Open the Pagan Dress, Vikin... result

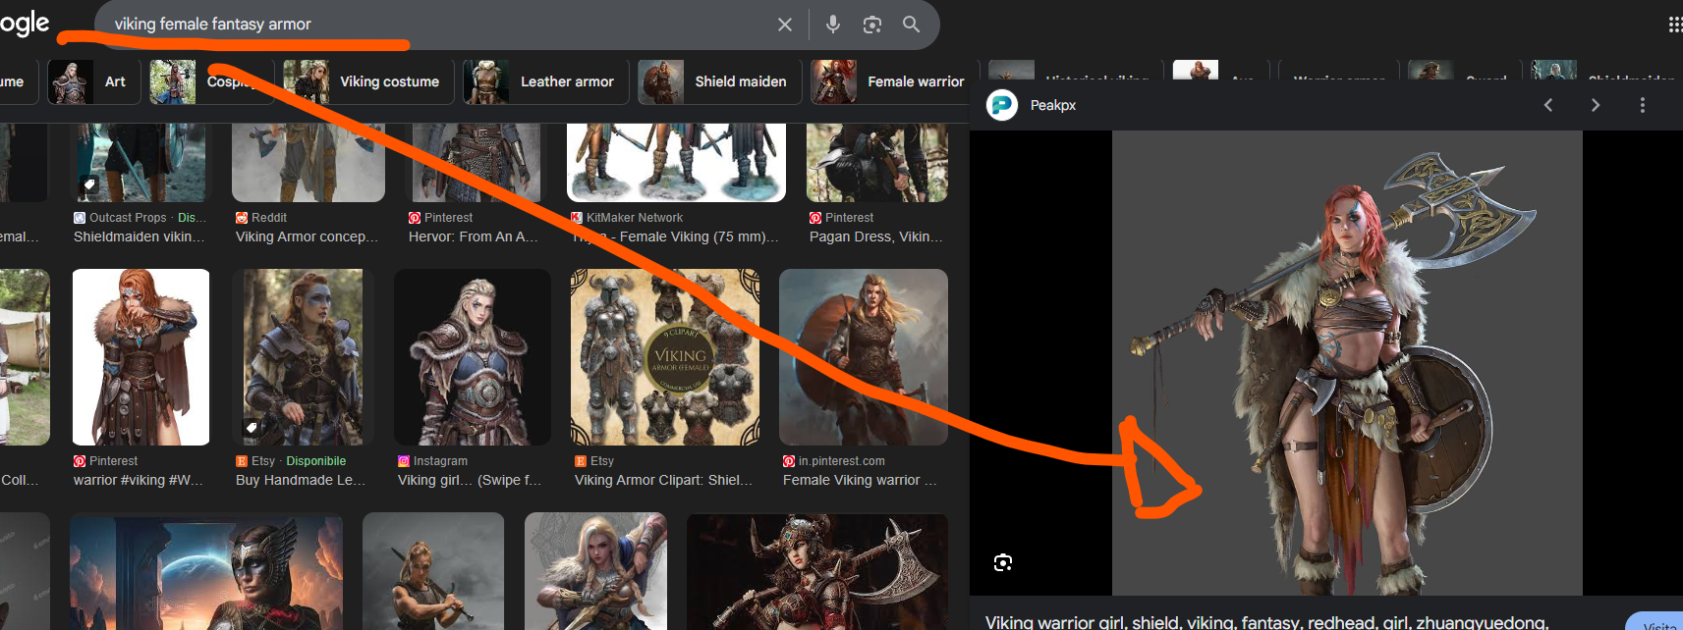click(876, 236)
